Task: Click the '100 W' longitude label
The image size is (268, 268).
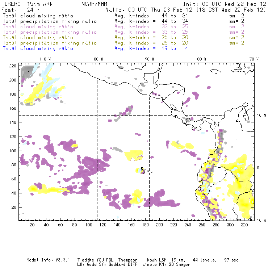Action: pyautogui.click(x=97, y=59)
